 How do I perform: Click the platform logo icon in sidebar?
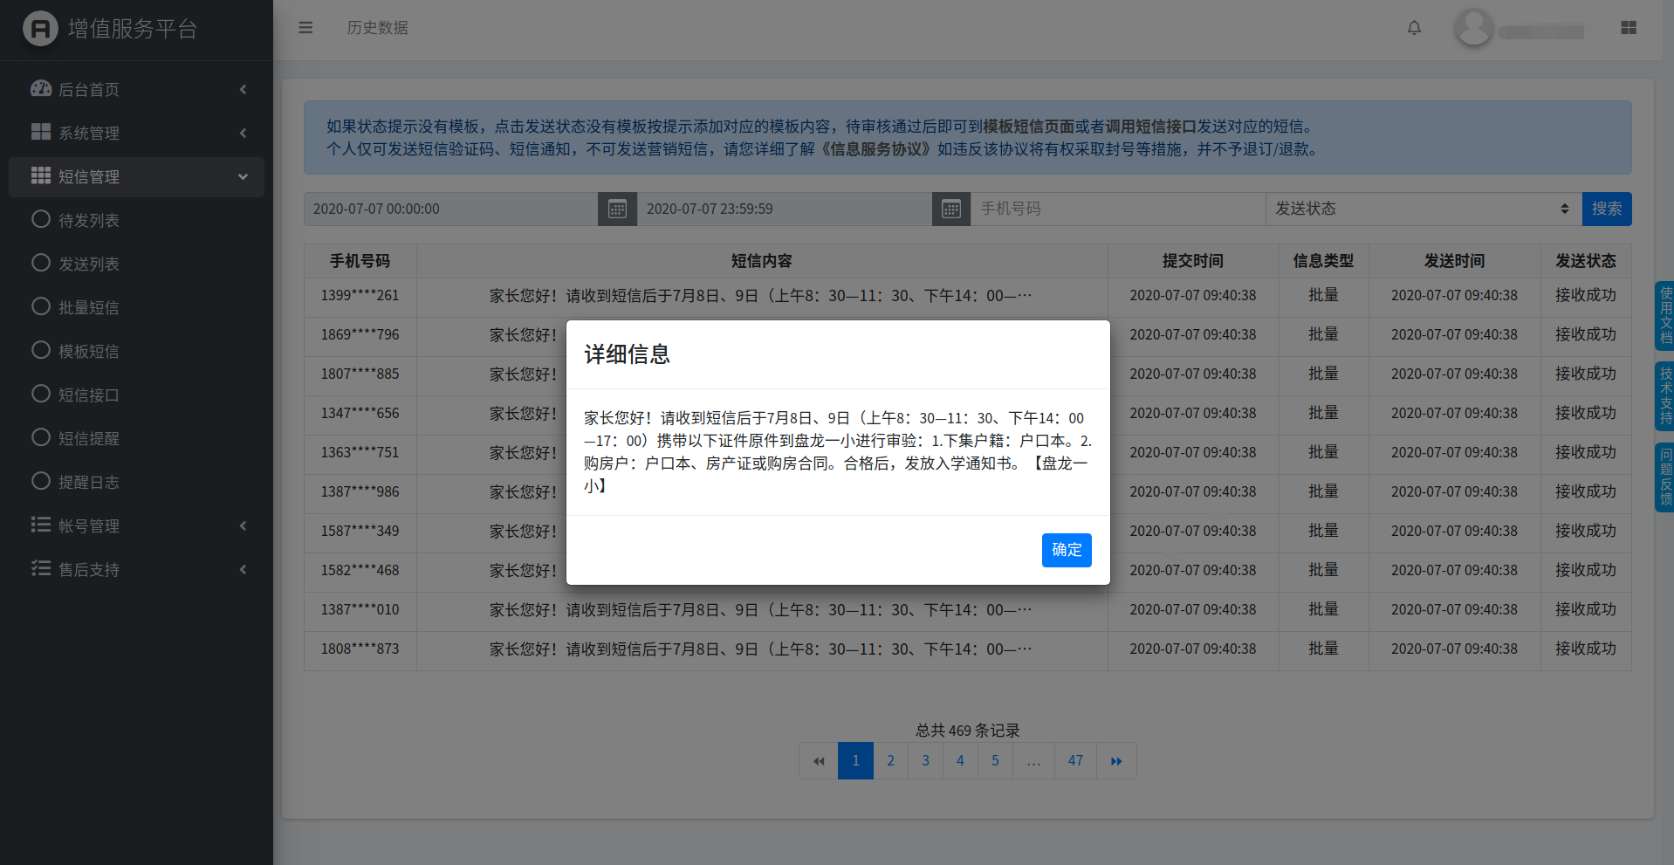pos(40,29)
